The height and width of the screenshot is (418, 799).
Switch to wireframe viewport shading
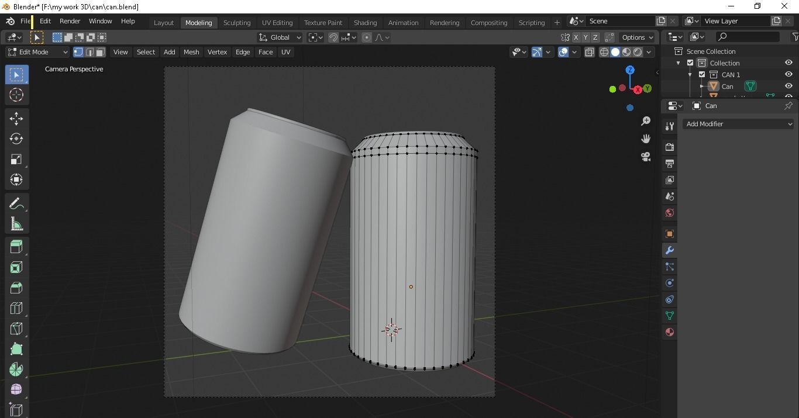pyautogui.click(x=604, y=52)
